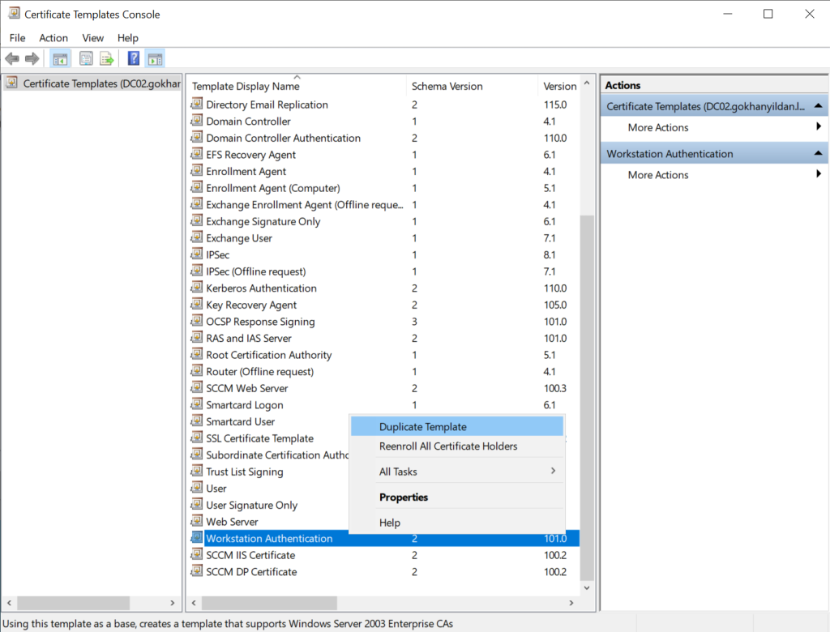Click the Directory Email Replication template icon

click(197, 104)
